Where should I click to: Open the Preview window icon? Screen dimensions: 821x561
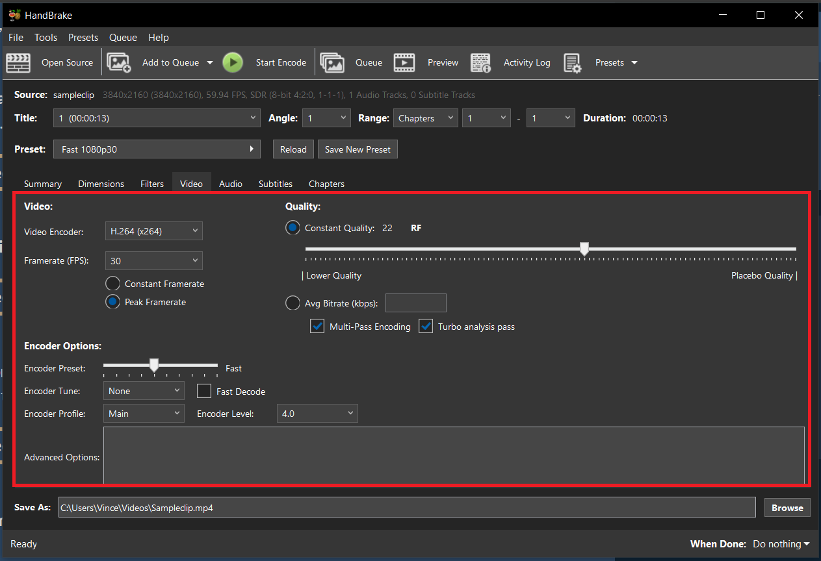pyautogui.click(x=404, y=62)
